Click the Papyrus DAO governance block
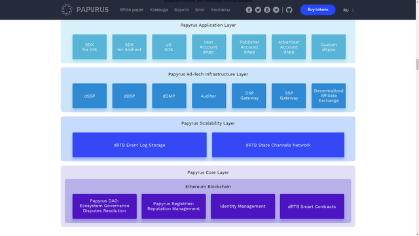419x236 pixels. pyautogui.click(x=105, y=206)
